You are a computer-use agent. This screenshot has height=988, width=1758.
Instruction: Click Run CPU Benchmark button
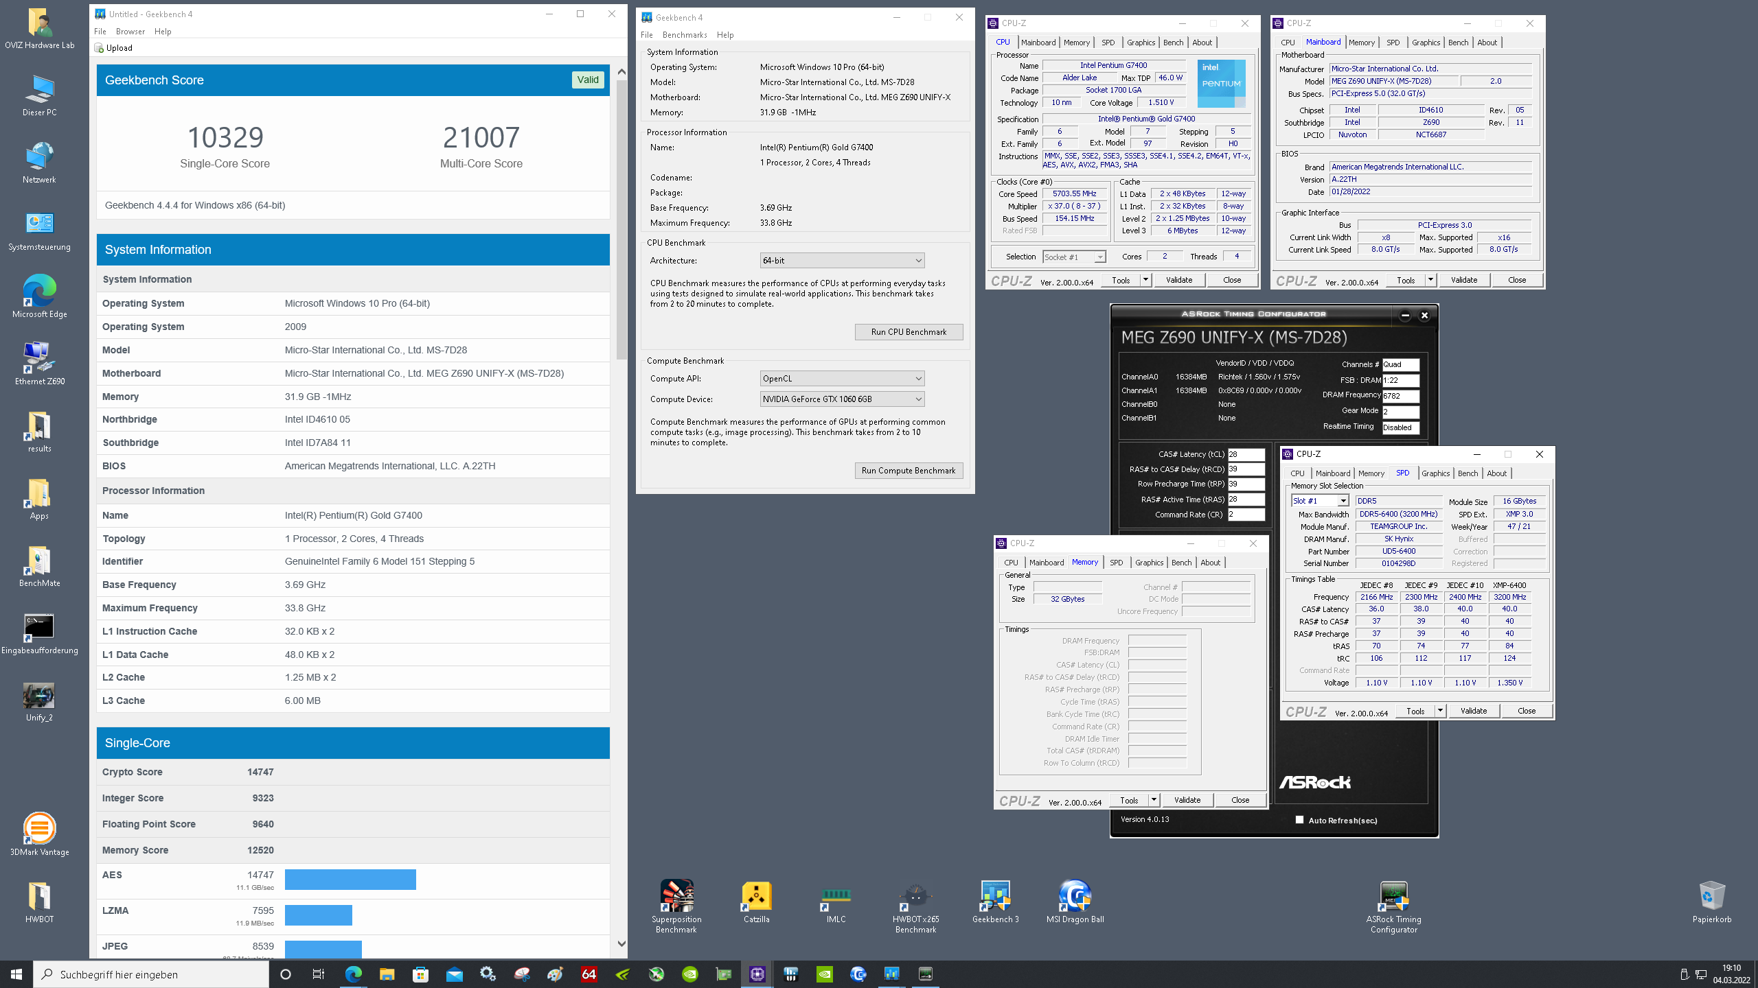click(x=909, y=332)
